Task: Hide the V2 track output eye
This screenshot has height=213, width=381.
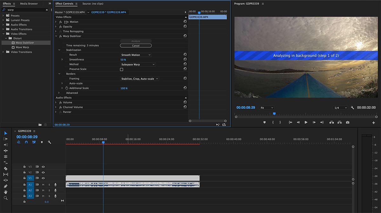Action: (43, 172)
